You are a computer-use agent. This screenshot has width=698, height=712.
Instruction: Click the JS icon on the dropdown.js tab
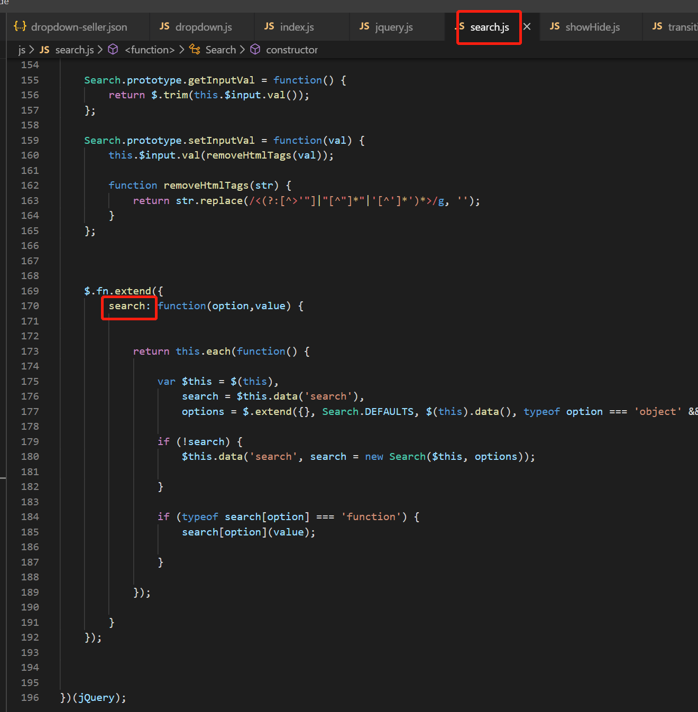point(164,26)
